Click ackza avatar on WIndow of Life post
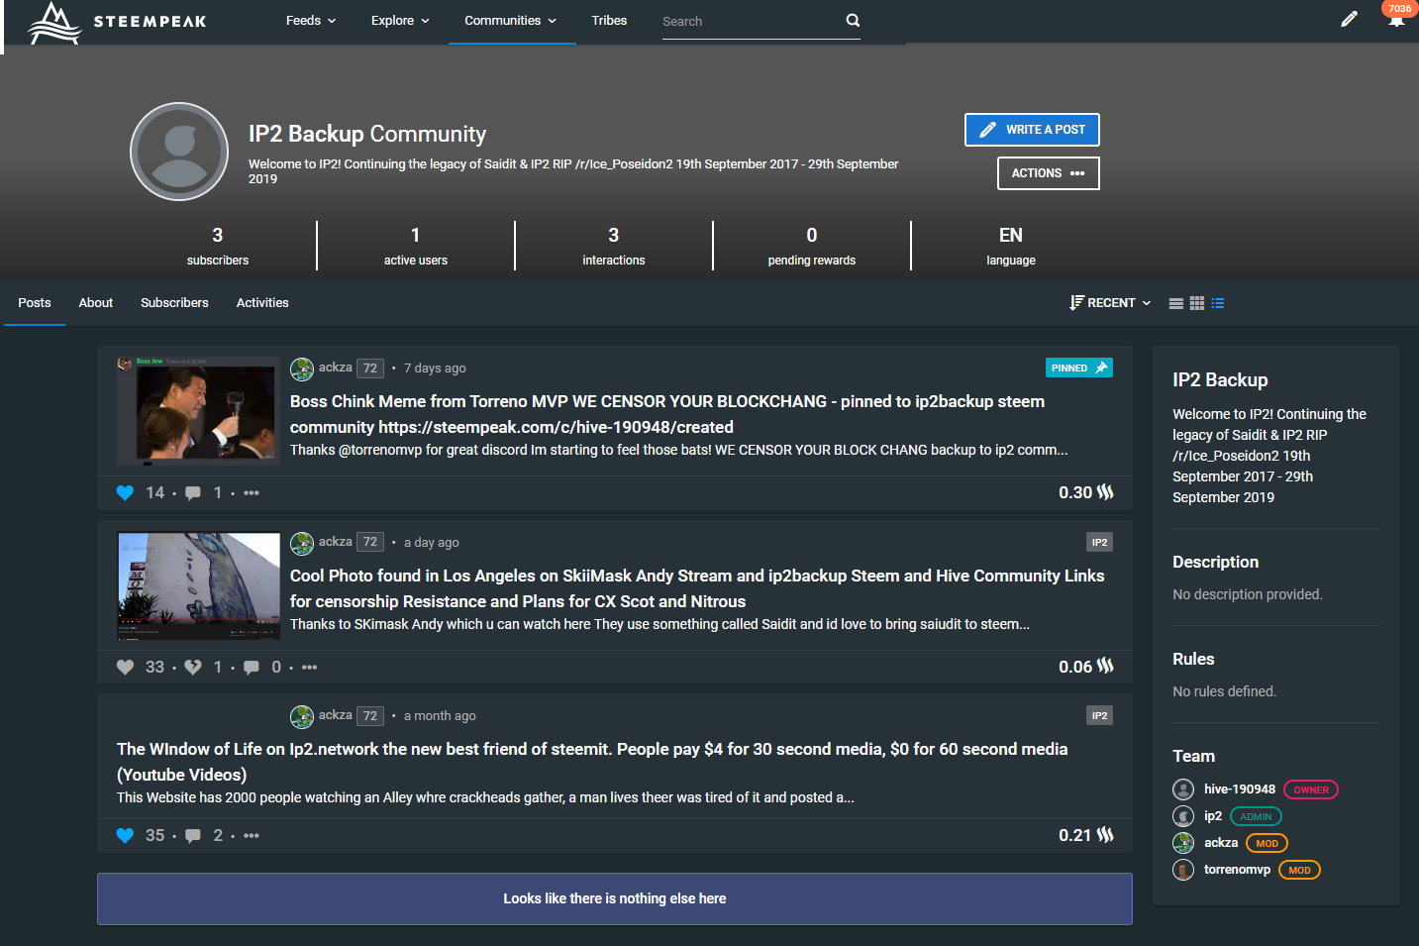 (x=302, y=716)
